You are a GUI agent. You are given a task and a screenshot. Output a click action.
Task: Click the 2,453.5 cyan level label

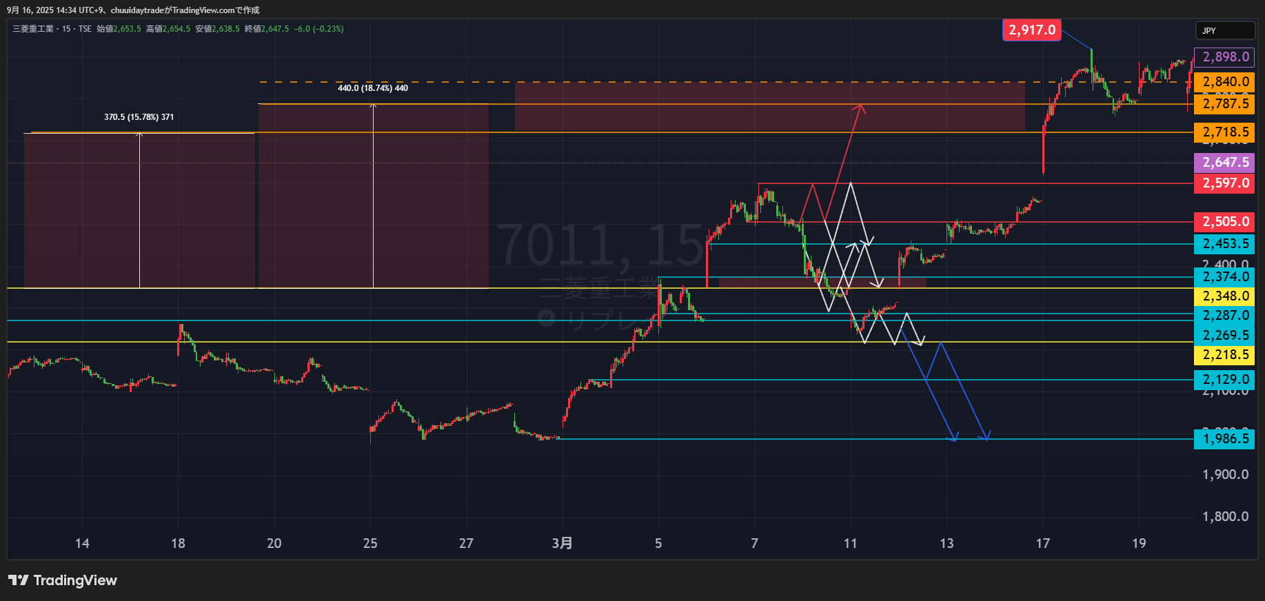[1224, 244]
